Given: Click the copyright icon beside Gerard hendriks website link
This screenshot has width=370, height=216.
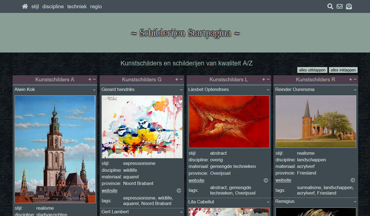Looking at the screenshot, I should 179,190.
